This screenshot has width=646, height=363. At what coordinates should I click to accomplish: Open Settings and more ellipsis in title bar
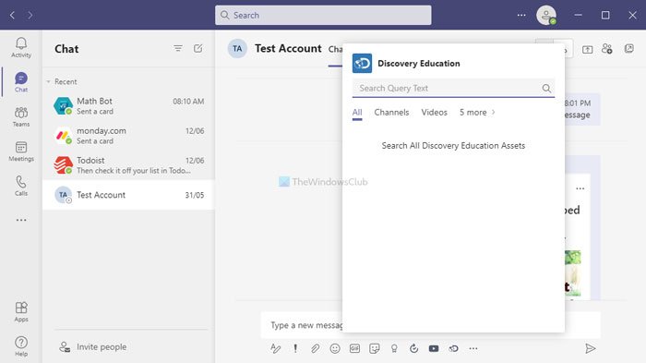521,16
